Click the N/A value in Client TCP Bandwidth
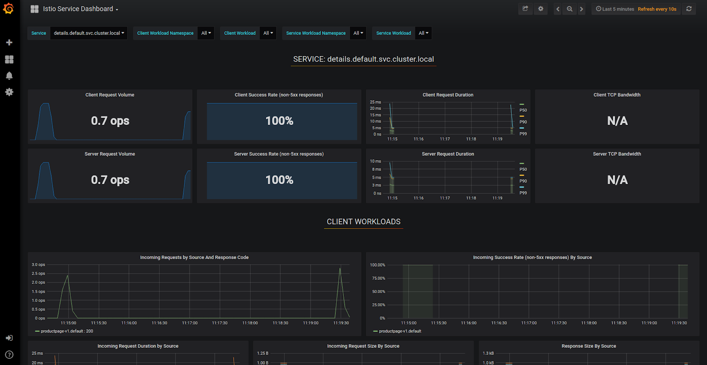This screenshot has height=365, width=707. tap(617, 120)
